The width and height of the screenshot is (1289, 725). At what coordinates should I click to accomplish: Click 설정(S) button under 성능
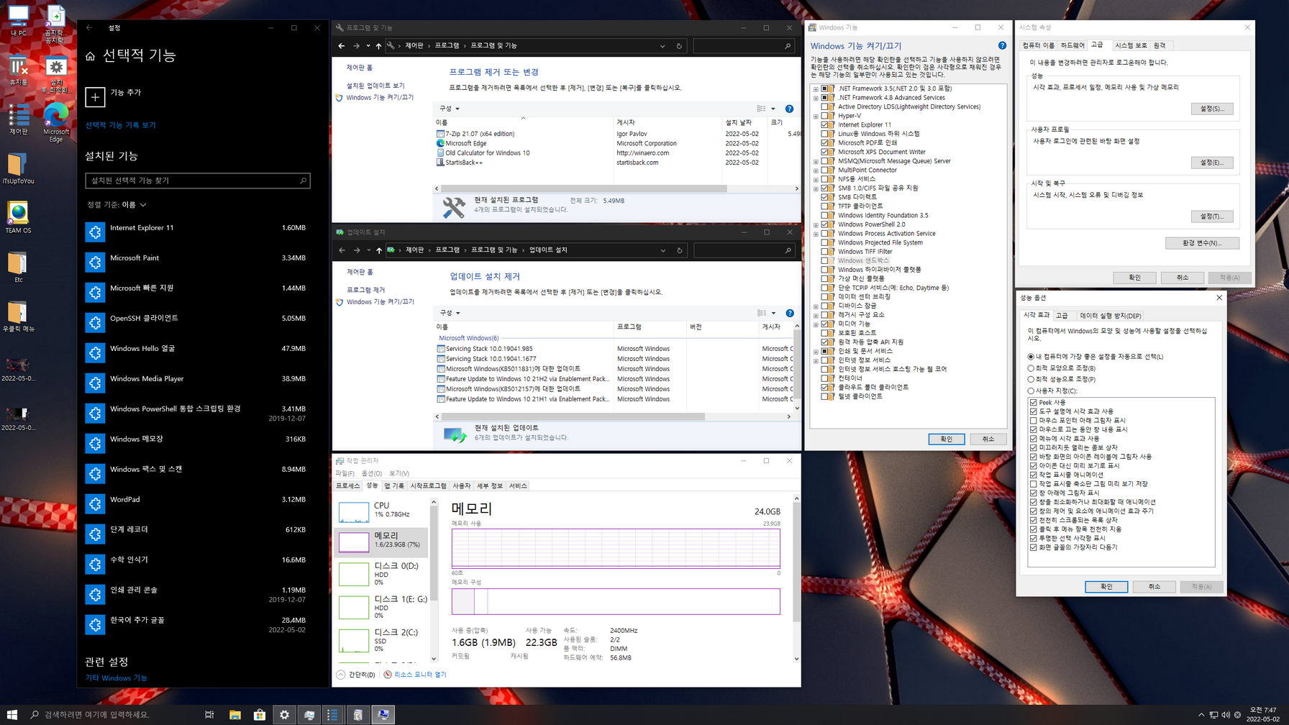(1212, 109)
